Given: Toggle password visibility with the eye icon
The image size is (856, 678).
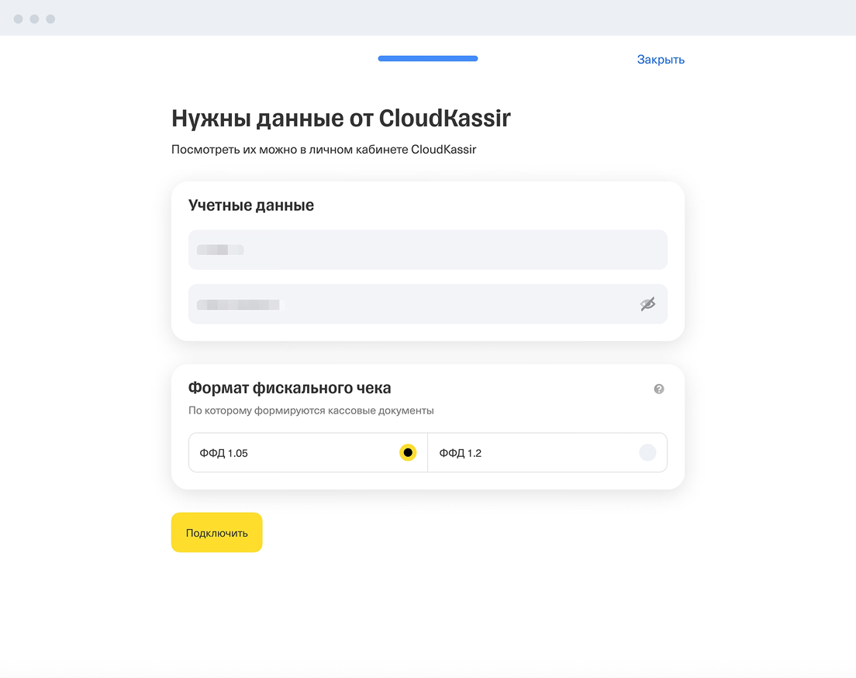Looking at the screenshot, I should coord(647,304).
